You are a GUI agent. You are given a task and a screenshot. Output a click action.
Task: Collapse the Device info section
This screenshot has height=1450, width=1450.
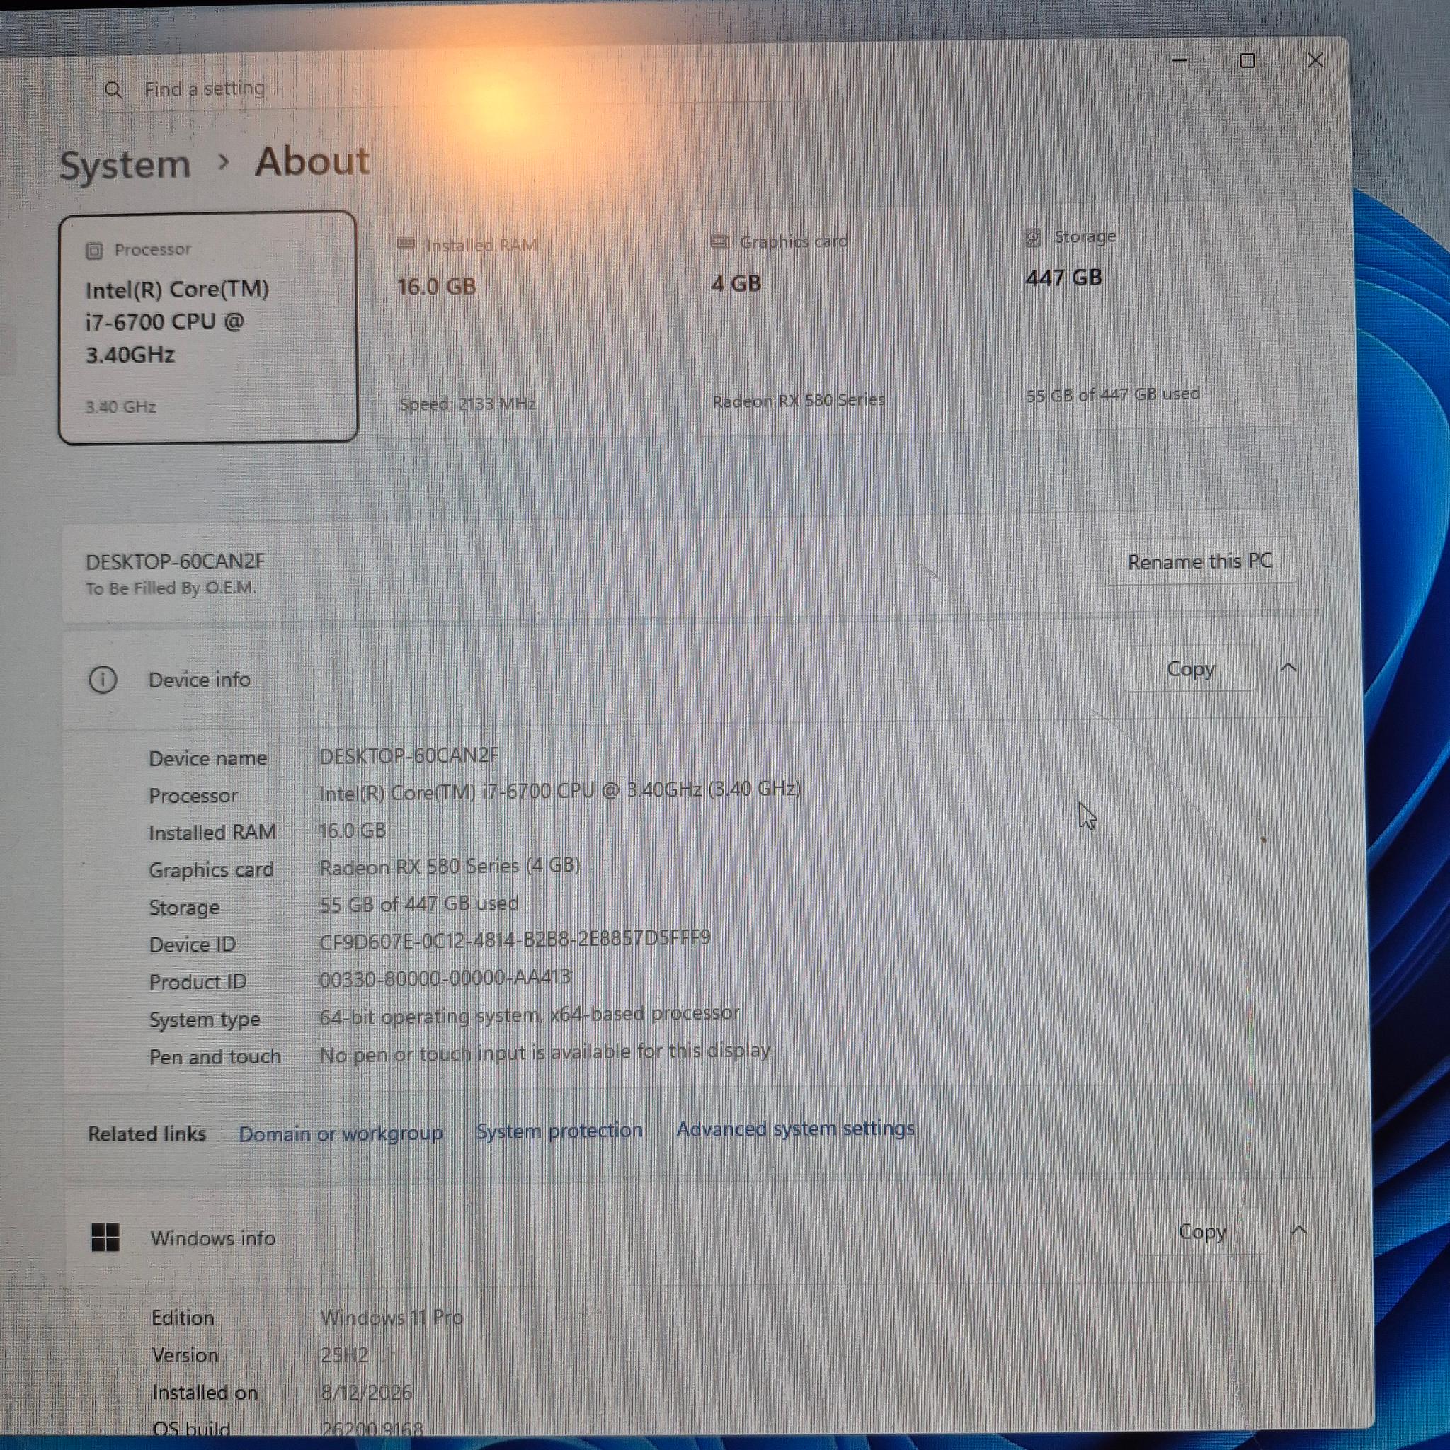pos(1289,666)
